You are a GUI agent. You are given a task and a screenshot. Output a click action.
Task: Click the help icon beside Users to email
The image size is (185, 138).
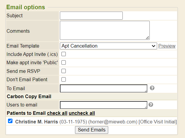tap(151, 105)
